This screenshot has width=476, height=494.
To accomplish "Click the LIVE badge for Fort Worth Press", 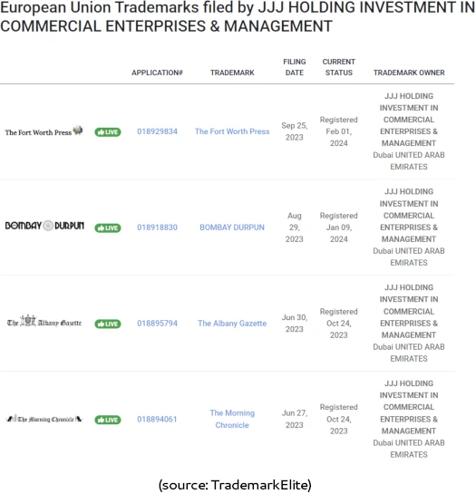I will coord(108,132).
